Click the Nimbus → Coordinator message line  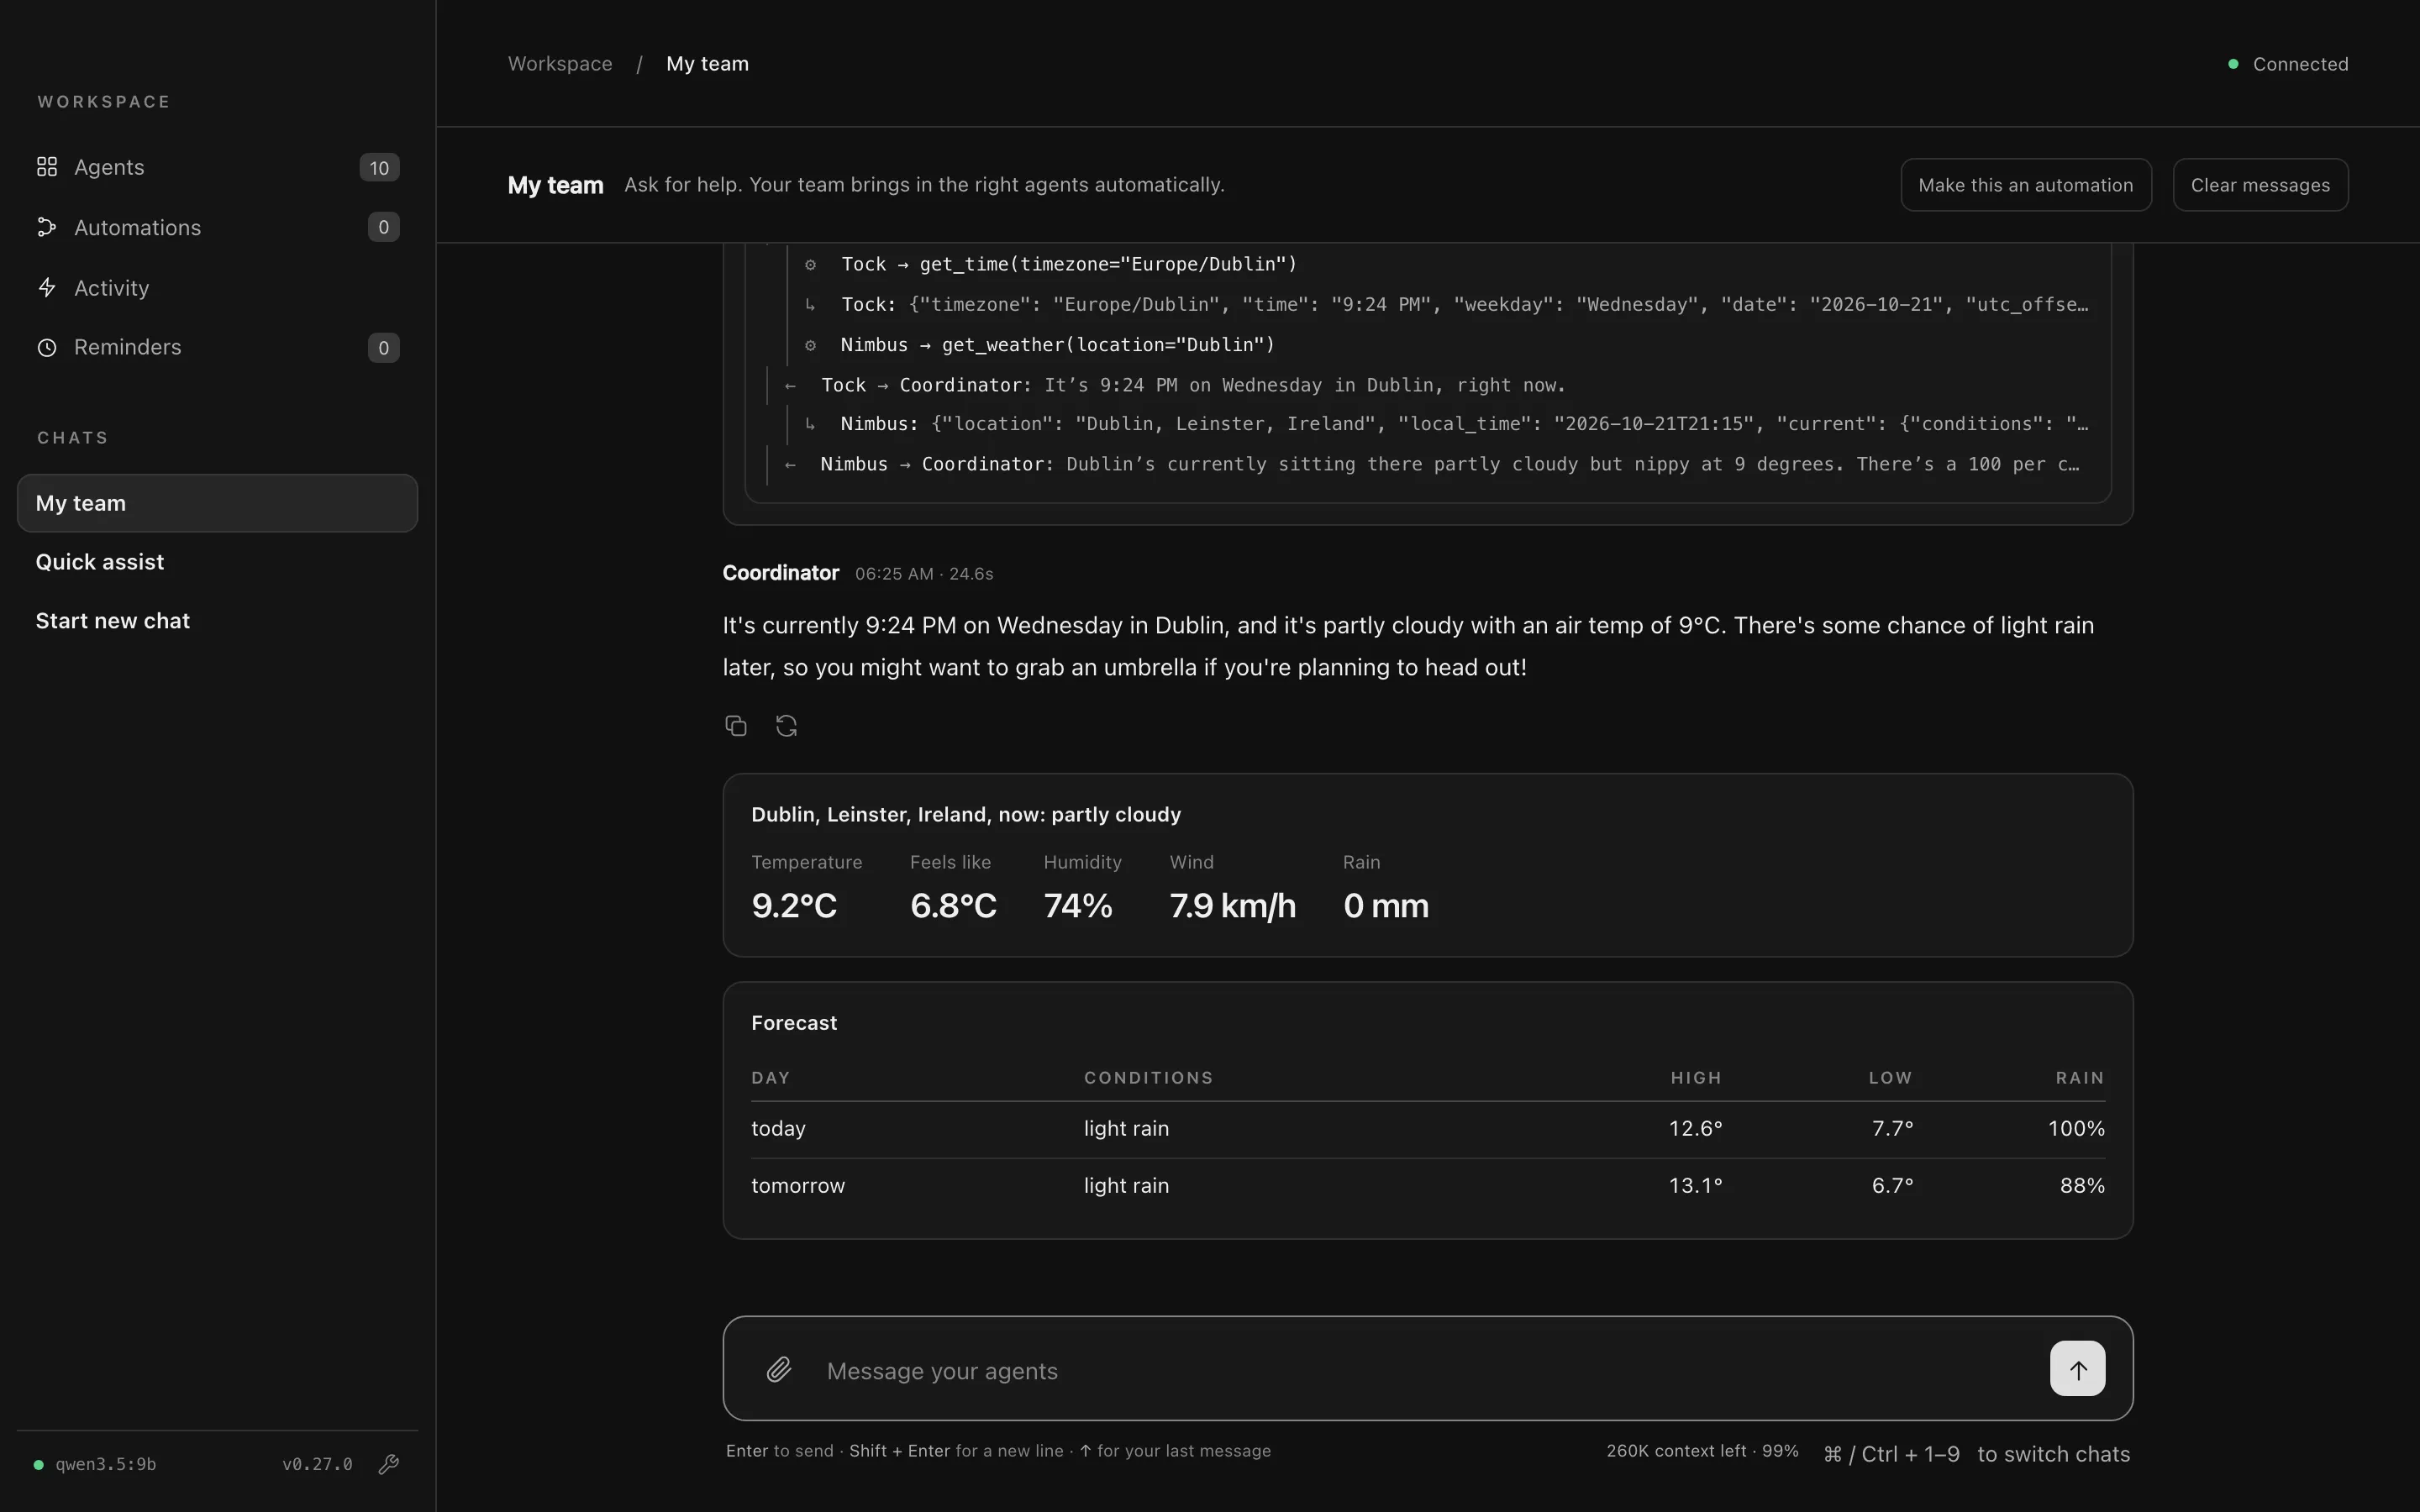pos(1450,464)
